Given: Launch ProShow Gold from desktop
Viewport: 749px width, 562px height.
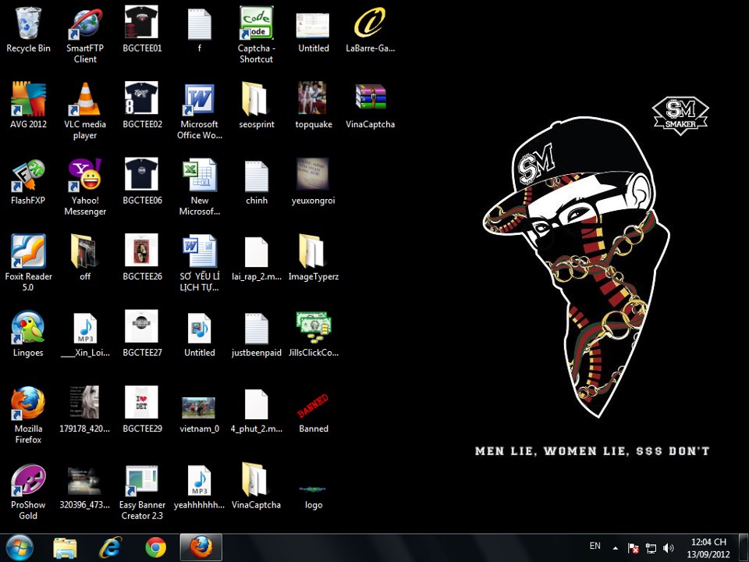Looking at the screenshot, I should click(x=28, y=480).
